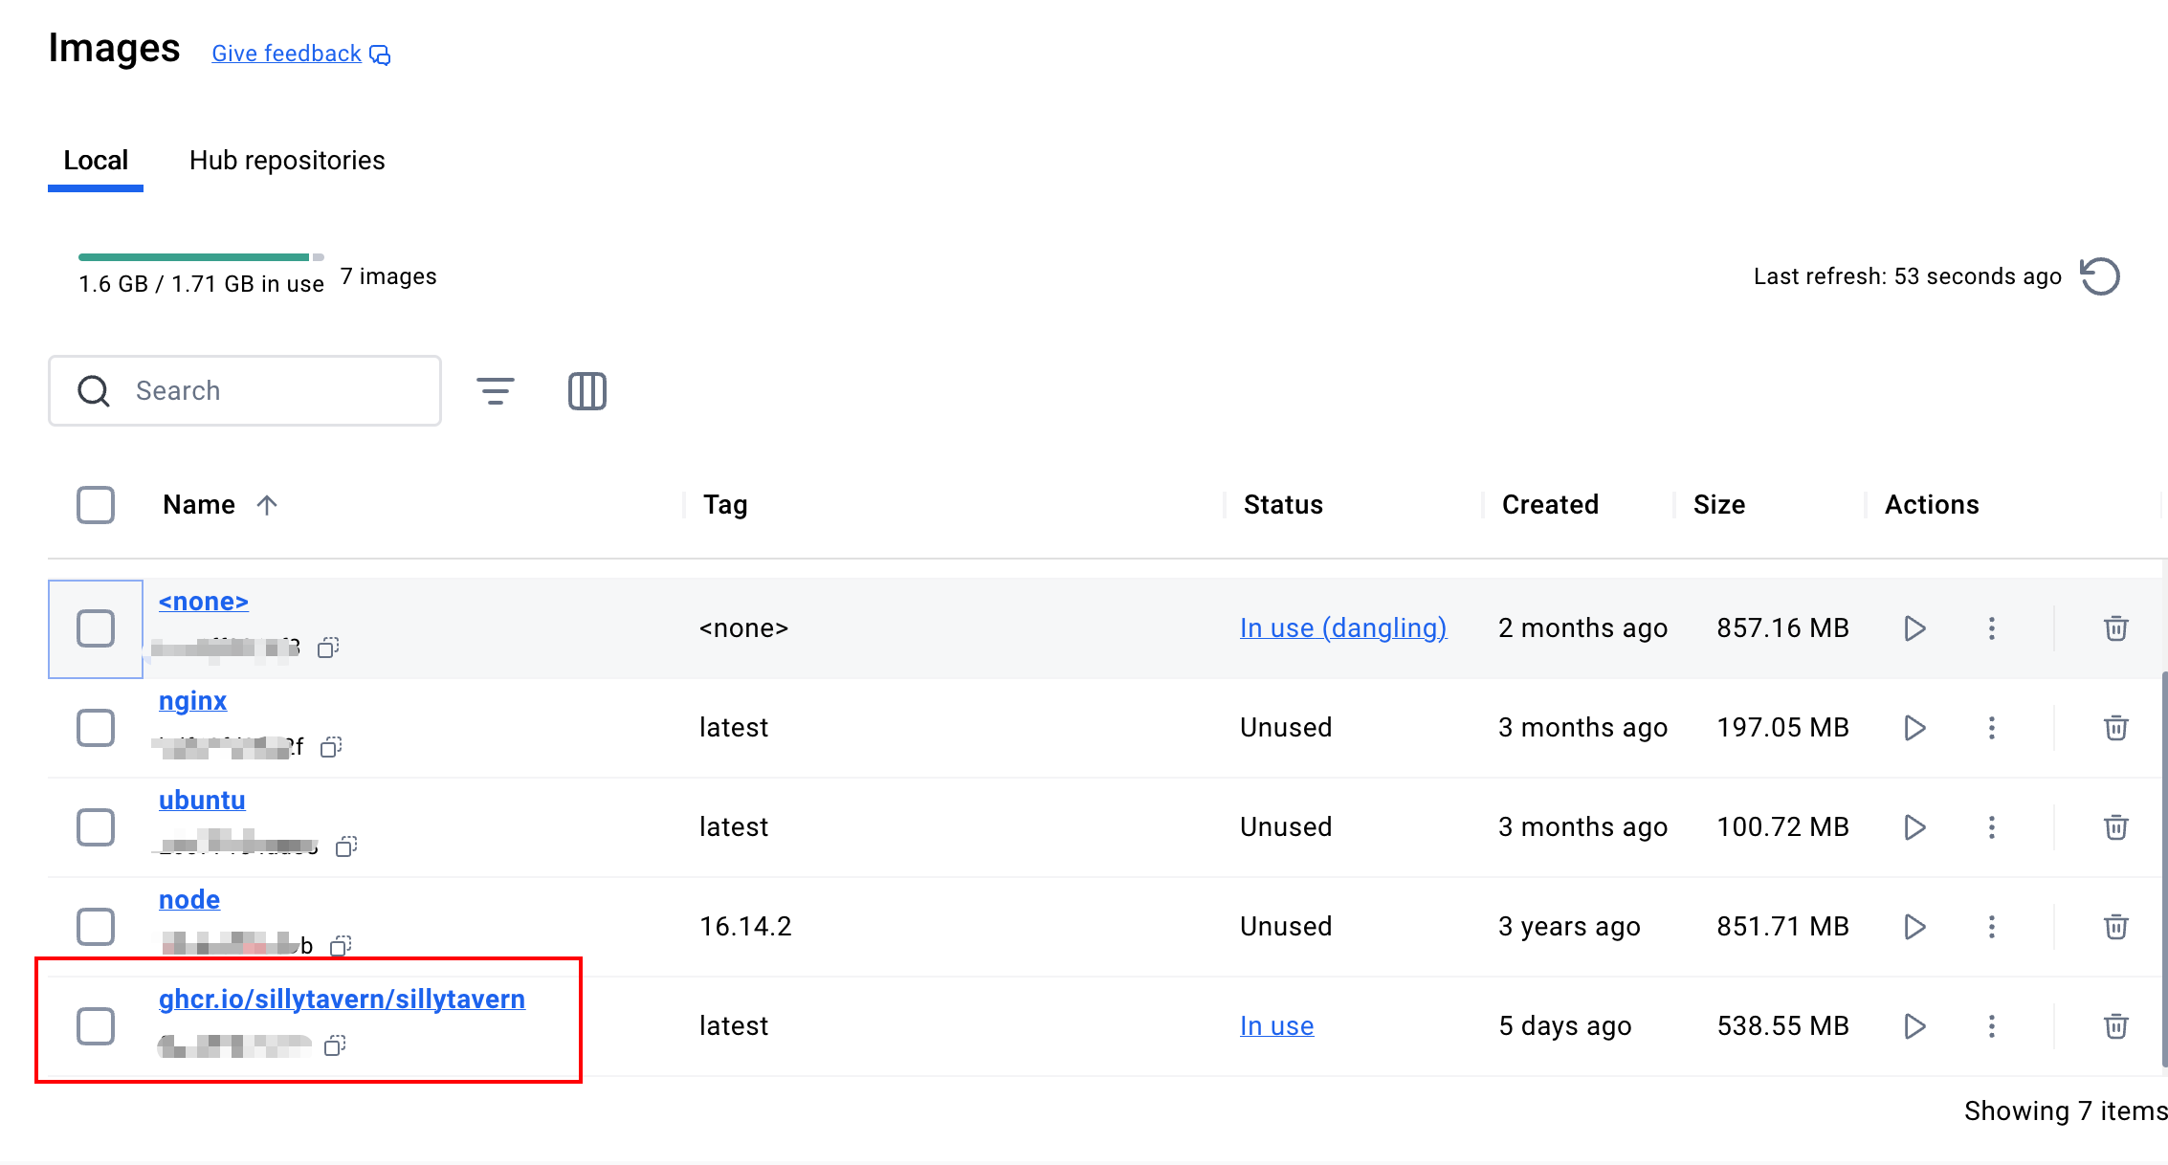Check the nginx image checkbox
This screenshot has height=1165, width=2168.
point(96,728)
